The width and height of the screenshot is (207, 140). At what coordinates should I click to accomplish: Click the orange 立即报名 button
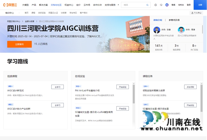coord(19,44)
